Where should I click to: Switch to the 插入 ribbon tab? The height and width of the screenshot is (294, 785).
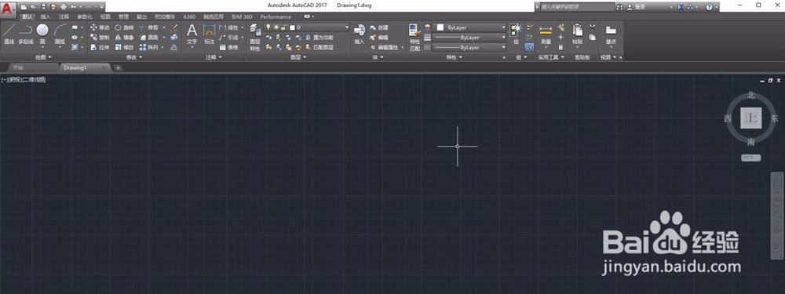click(x=46, y=16)
